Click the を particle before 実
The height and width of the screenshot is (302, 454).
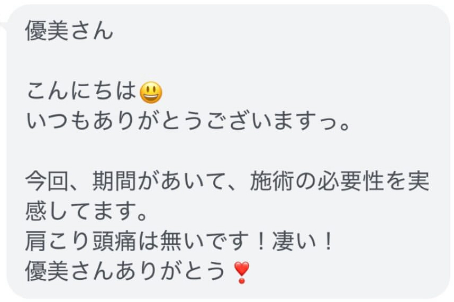(x=396, y=181)
